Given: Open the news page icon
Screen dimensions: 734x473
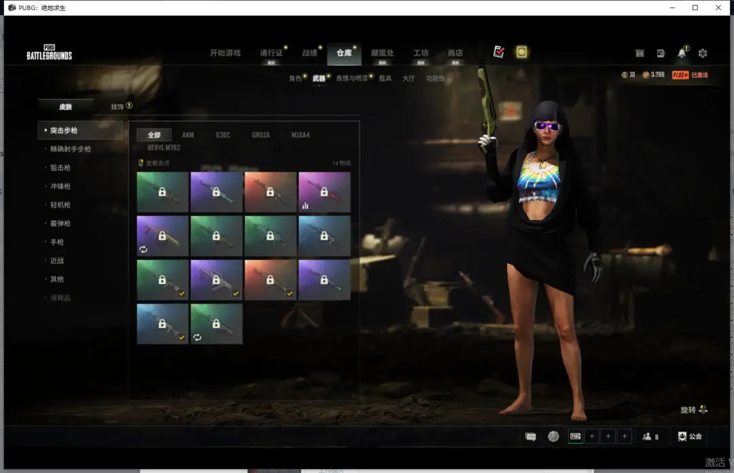Looking at the screenshot, I should [661, 54].
